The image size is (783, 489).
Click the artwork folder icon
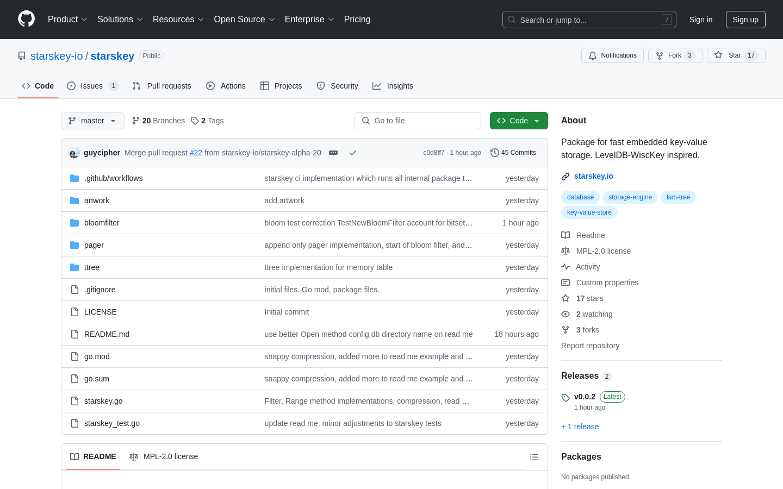coord(74,200)
